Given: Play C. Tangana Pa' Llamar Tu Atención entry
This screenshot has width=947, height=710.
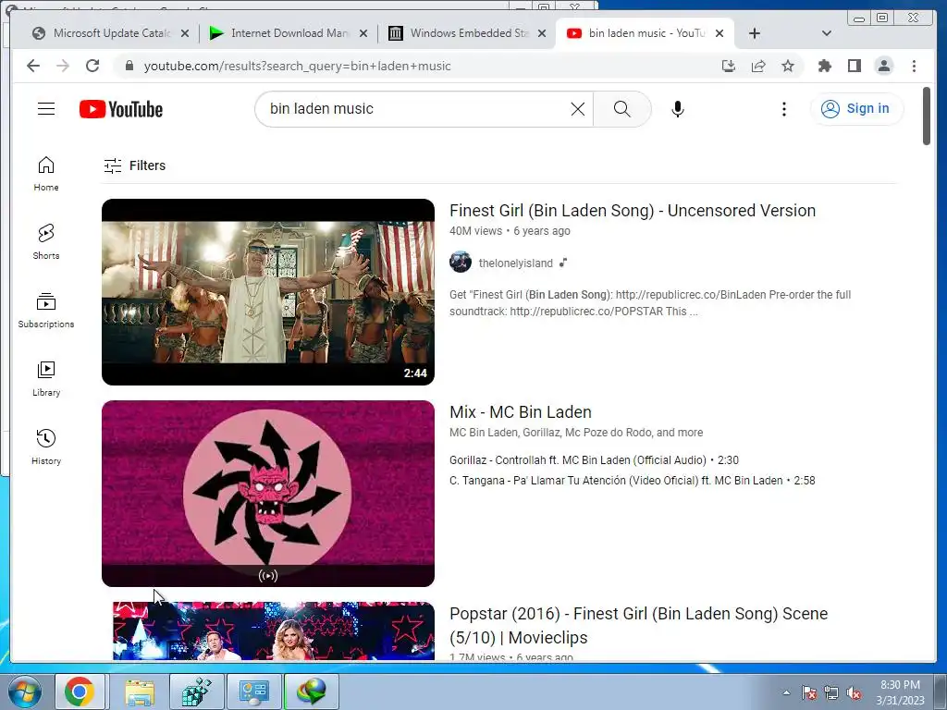Looking at the screenshot, I should [632, 481].
